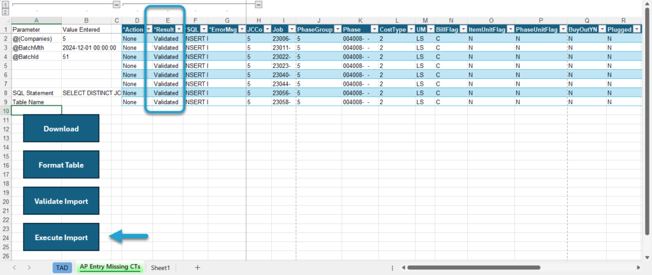This screenshot has height=275, width=652.
Task: Select the Value Entered header cell
Action: [x=87, y=29]
